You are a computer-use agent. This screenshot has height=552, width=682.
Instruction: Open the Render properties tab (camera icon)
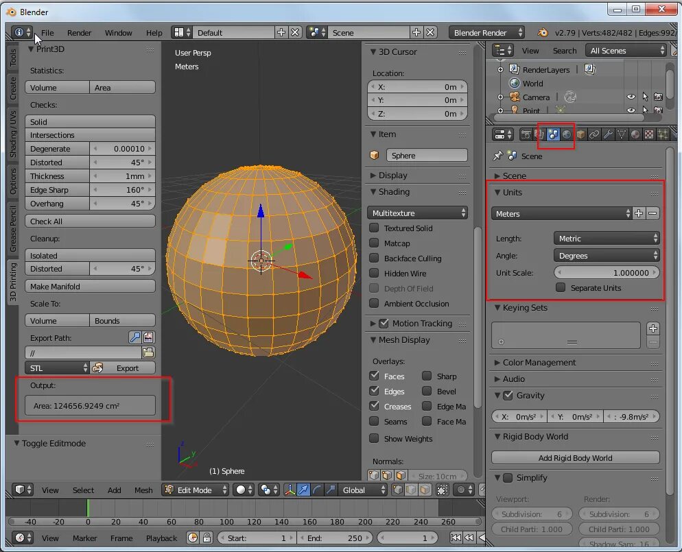click(526, 134)
